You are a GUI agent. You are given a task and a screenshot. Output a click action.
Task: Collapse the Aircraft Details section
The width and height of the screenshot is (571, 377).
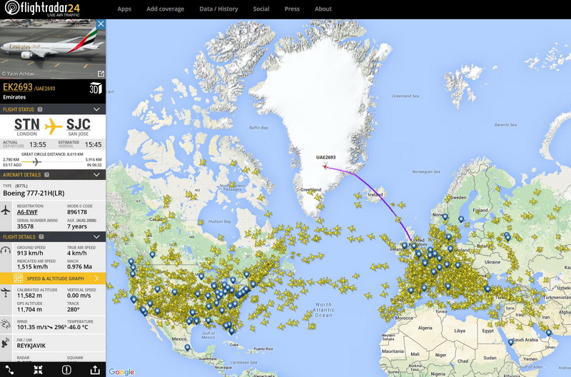[96, 175]
